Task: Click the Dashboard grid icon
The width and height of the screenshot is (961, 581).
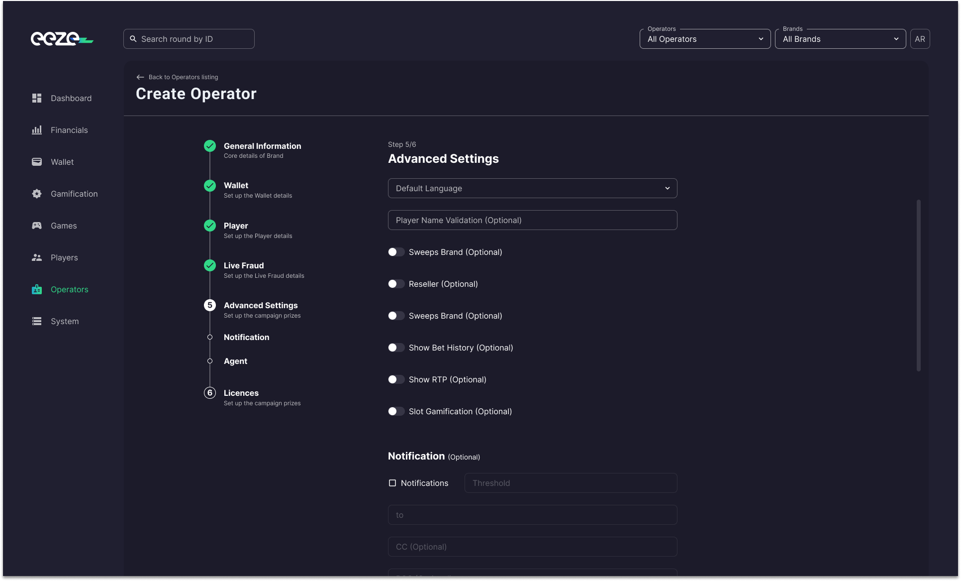Action: point(37,98)
